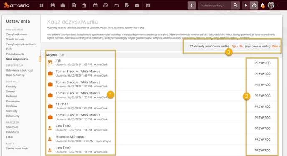Open the billing invoice icon
Screen dimensions: 287x156
pyautogui.click(x=74, y=5)
